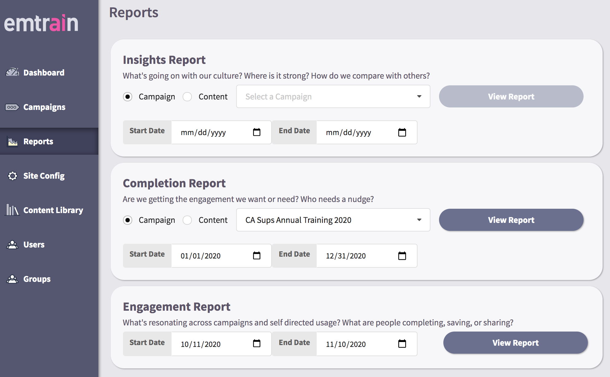The image size is (610, 377).
Task: Click the Groups people icon
Action: pos(12,279)
